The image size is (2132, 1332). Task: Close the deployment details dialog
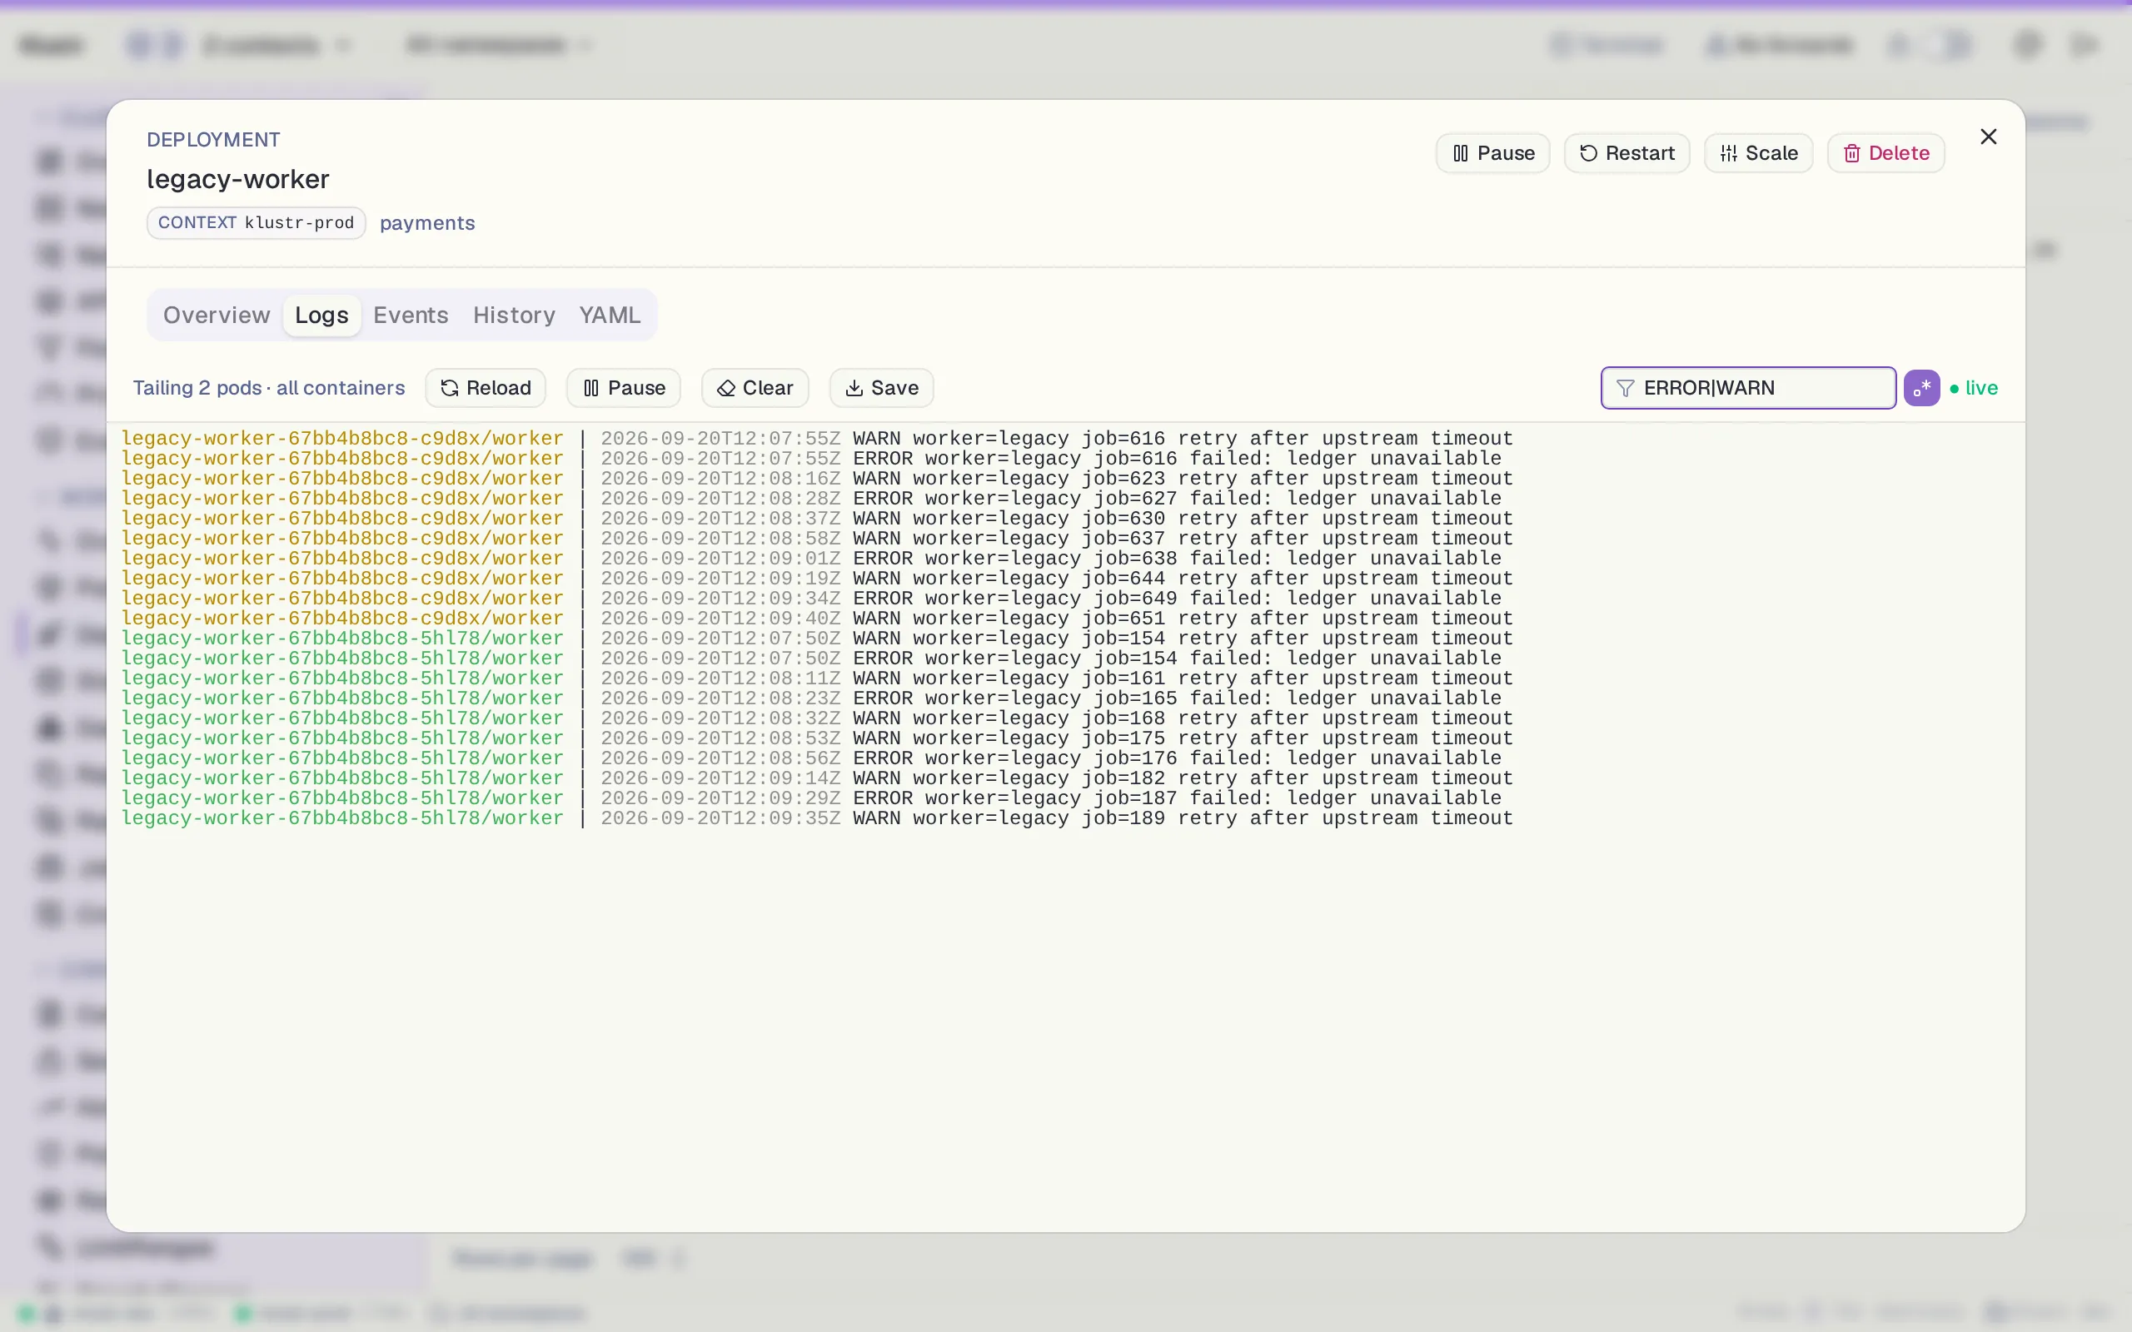(x=1989, y=137)
